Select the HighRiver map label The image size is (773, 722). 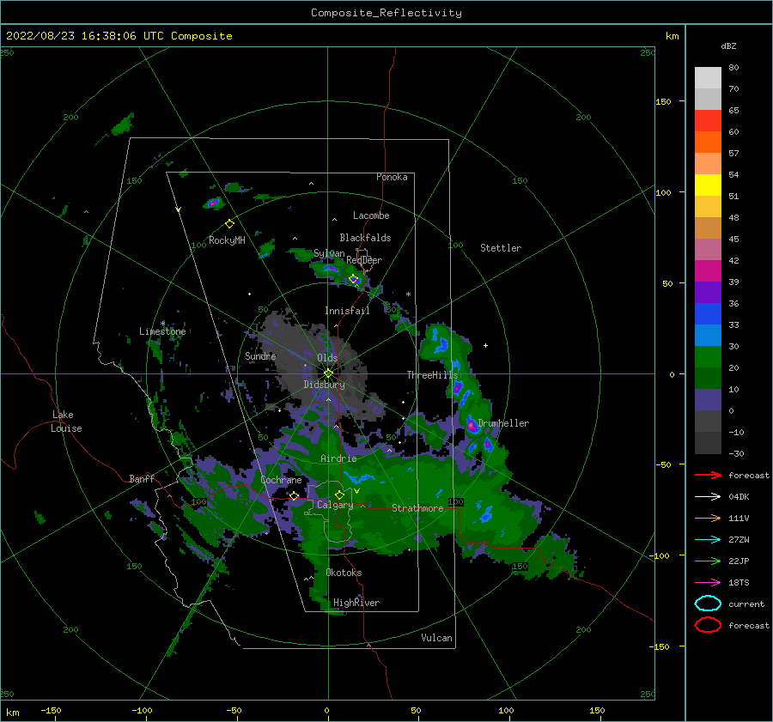(x=356, y=603)
